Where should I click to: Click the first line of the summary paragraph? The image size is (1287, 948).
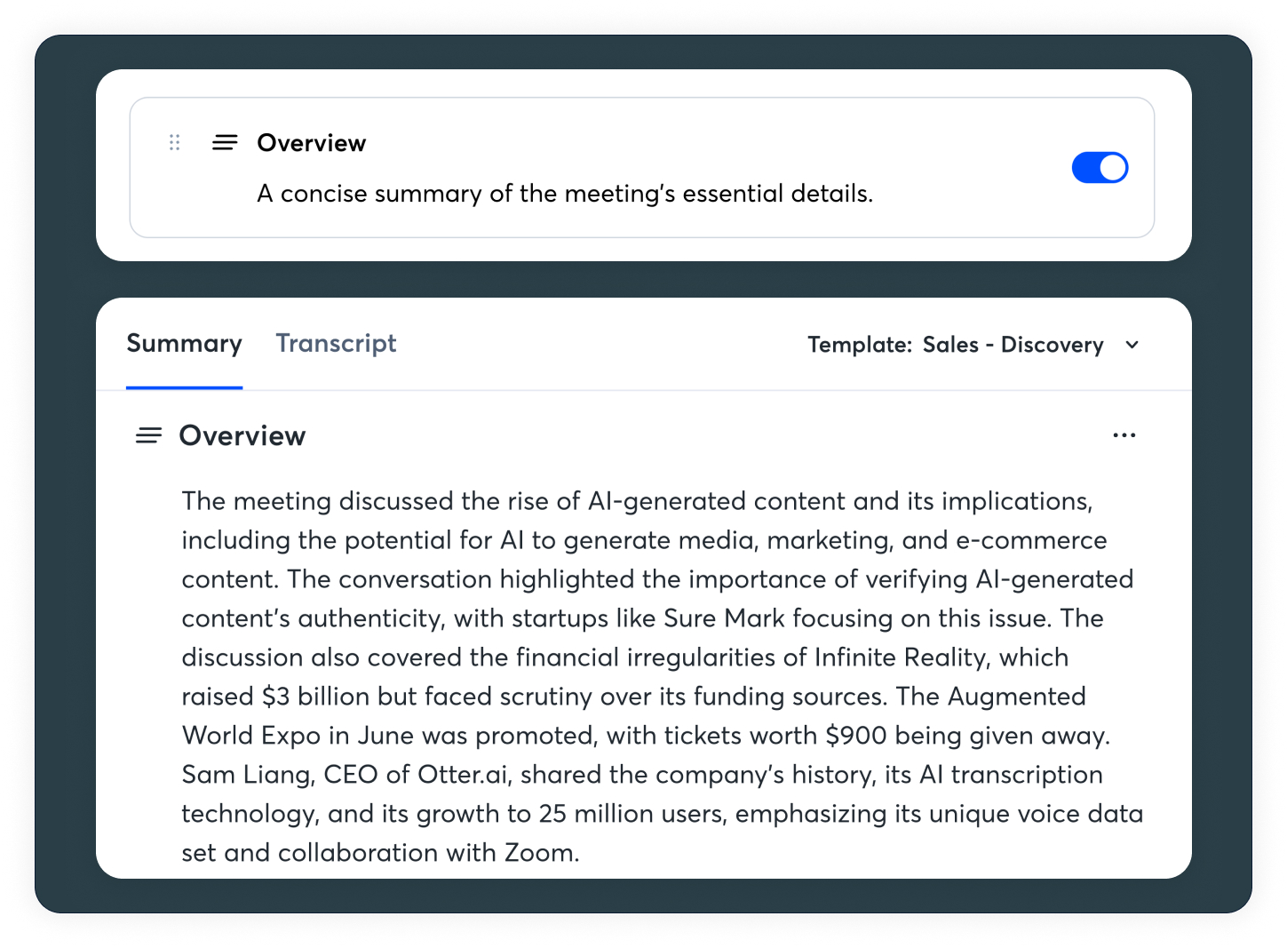pos(636,501)
